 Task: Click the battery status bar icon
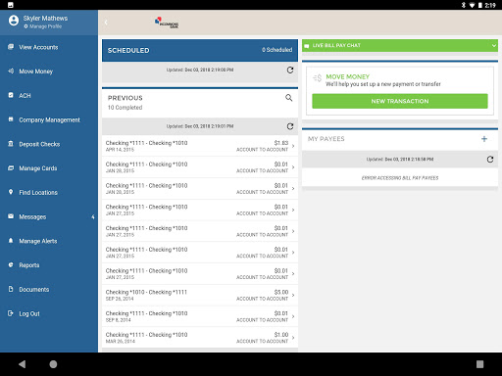click(x=480, y=5)
